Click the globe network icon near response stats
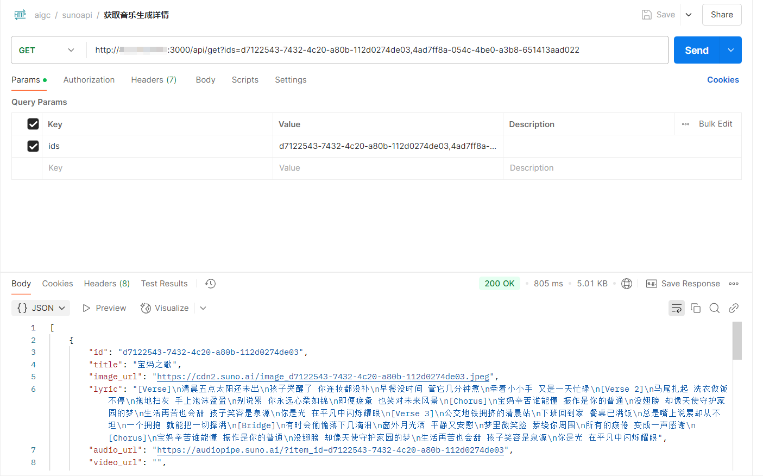The image size is (763, 476). (x=627, y=283)
